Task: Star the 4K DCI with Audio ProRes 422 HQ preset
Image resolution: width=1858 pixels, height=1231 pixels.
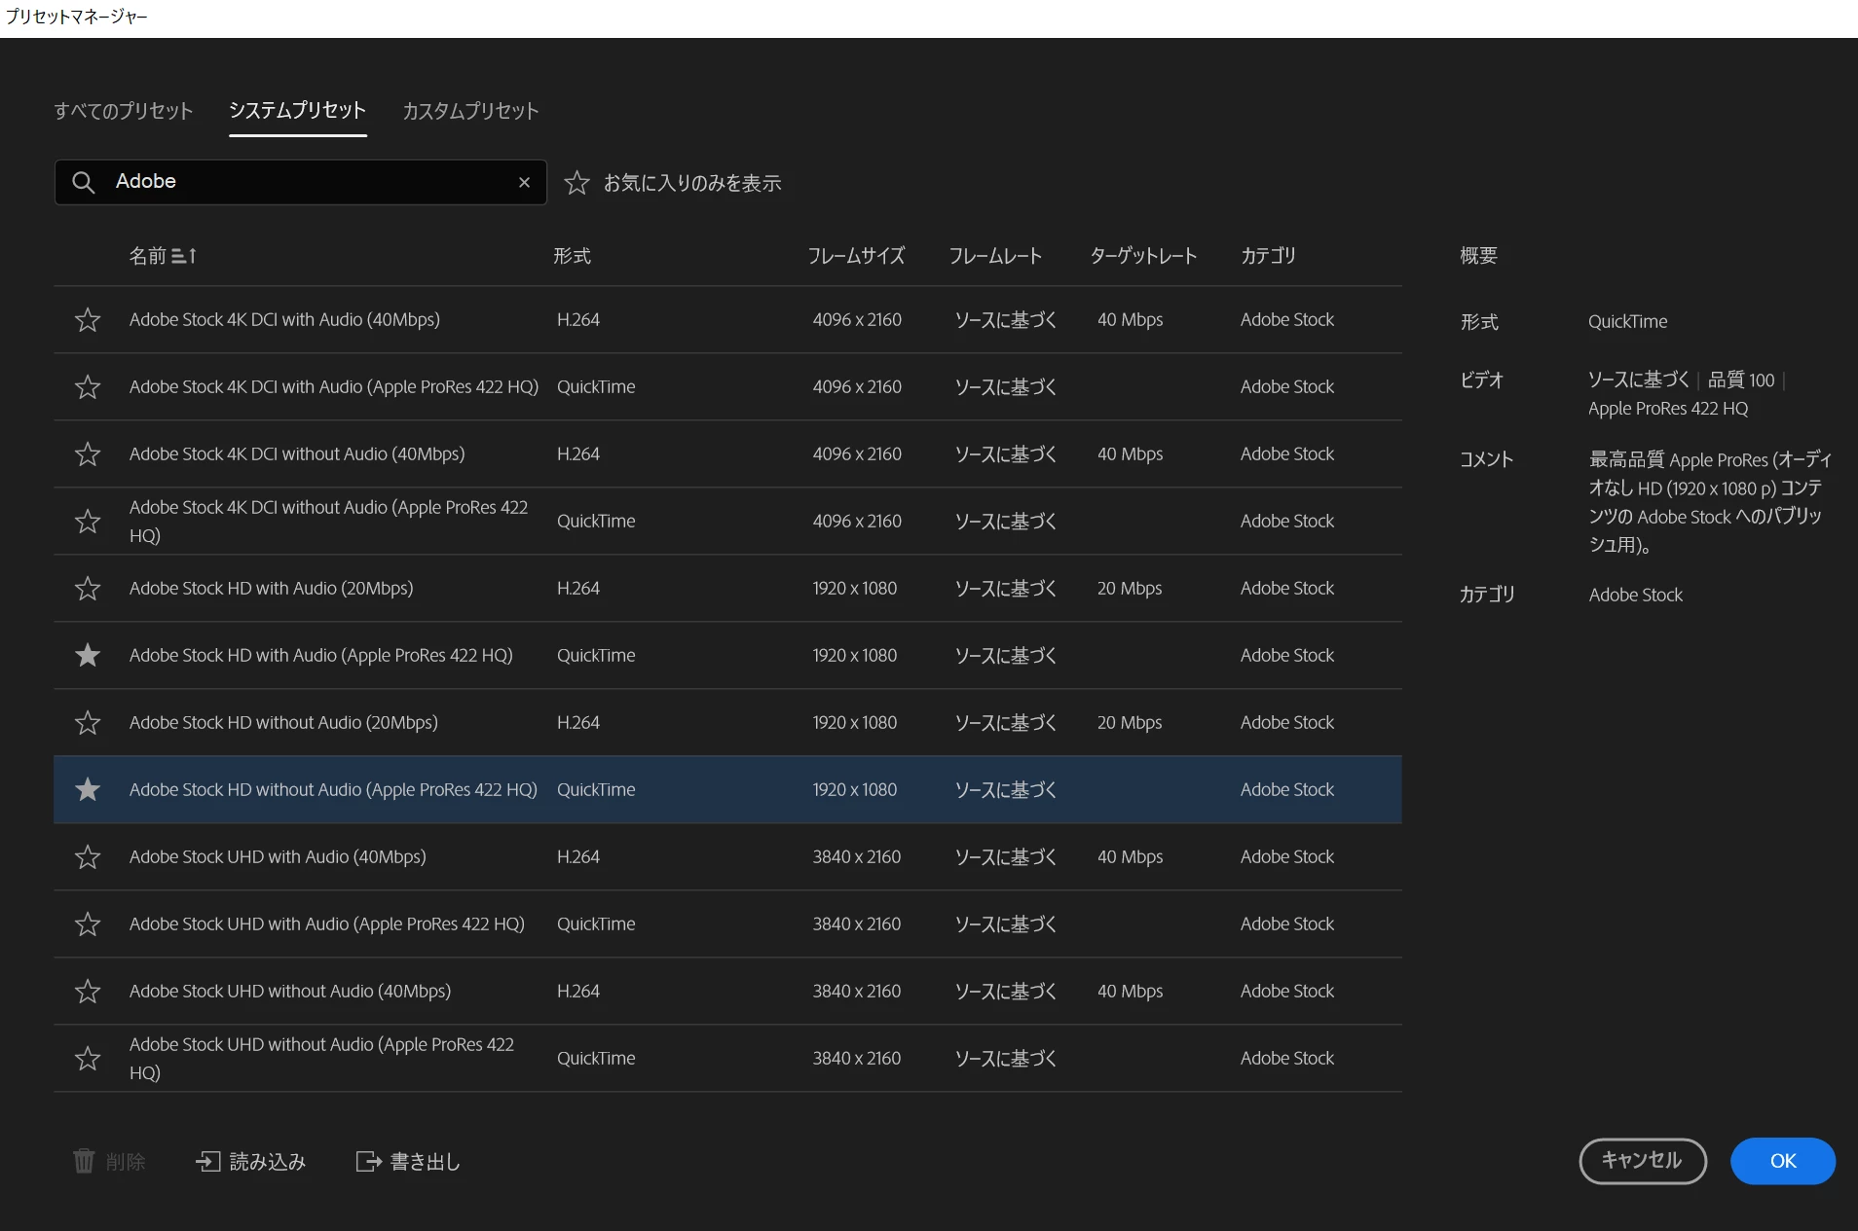Action: [88, 386]
